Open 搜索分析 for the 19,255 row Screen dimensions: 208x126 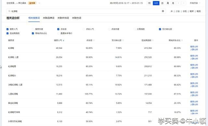click(194, 65)
